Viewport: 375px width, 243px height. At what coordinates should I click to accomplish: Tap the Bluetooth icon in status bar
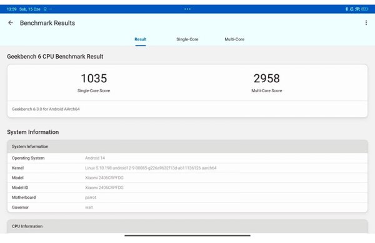346,9
